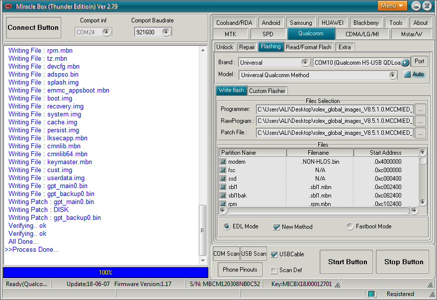Switch to the MTK tab
437x300 pixels.
(230, 34)
